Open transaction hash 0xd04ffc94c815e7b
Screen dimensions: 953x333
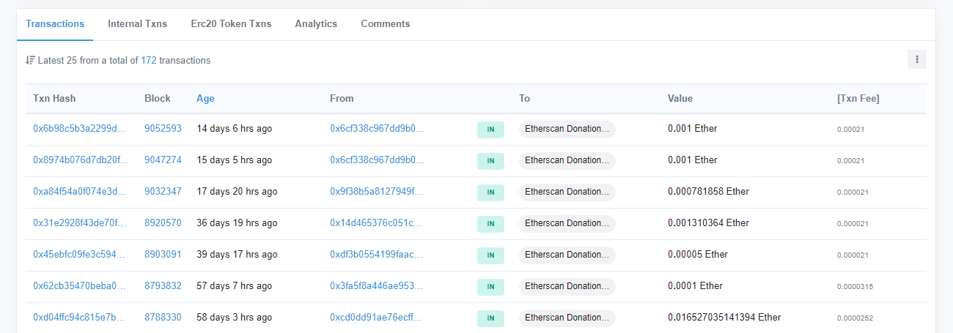[81, 318]
